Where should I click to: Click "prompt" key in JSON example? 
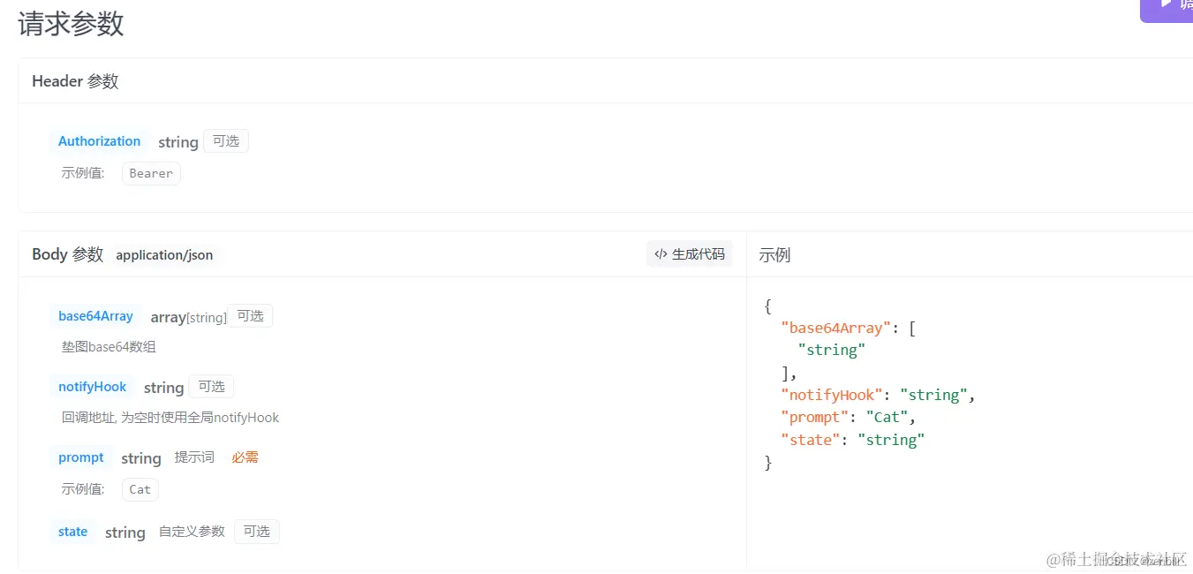[815, 417]
